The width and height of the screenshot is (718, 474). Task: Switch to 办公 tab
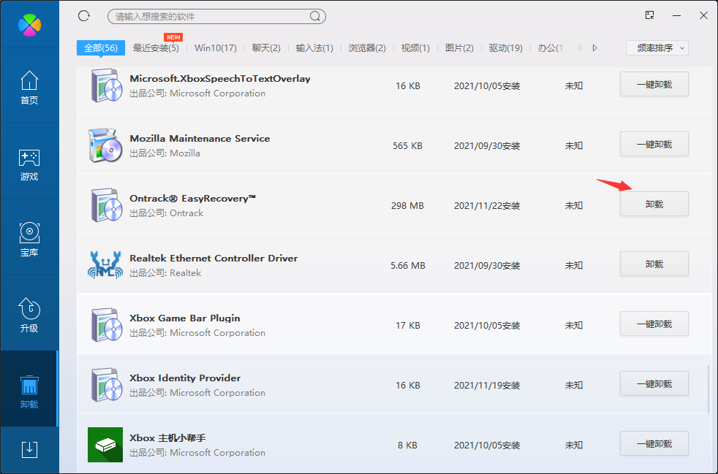tap(552, 47)
